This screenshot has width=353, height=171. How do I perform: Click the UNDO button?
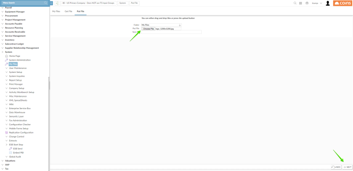336,167
